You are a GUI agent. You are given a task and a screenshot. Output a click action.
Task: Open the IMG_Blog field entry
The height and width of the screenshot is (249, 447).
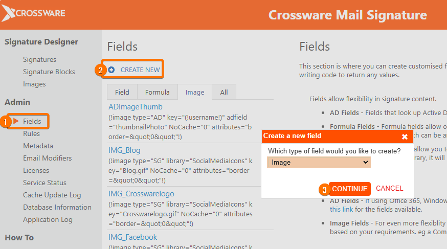(124, 150)
